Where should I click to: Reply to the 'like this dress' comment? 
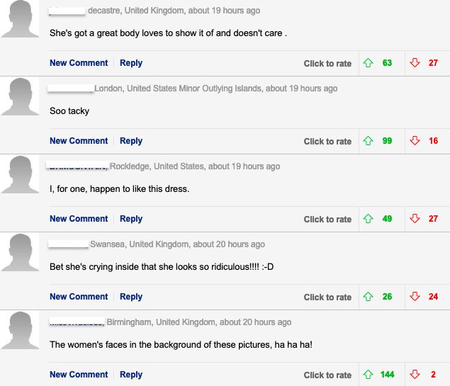point(131,219)
